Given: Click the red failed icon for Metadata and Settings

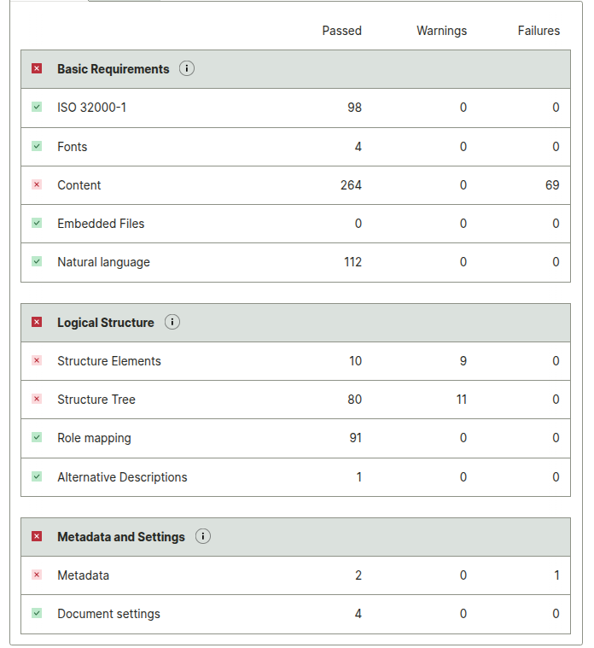Looking at the screenshot, I should 37,537.
